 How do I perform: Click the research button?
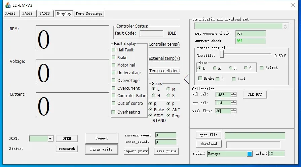[x=67, y=149]
